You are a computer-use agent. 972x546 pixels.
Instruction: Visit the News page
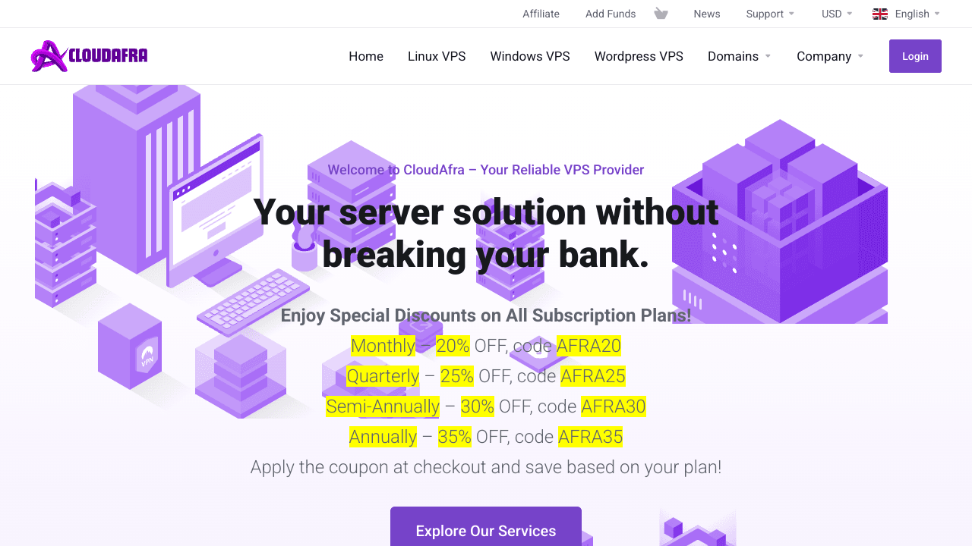coord(707,13)
